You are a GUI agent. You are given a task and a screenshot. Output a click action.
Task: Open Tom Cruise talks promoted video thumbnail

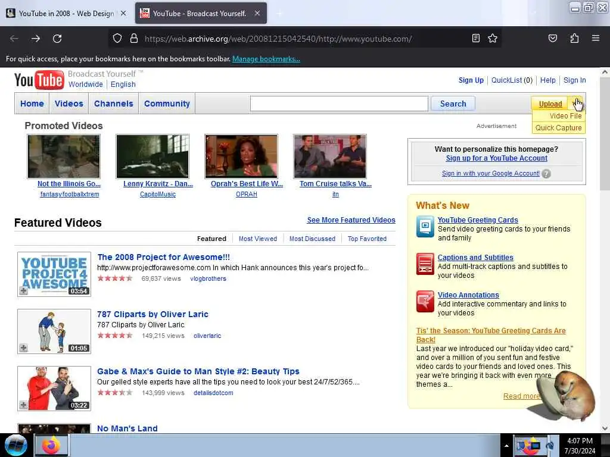click(x=330, y=156)
